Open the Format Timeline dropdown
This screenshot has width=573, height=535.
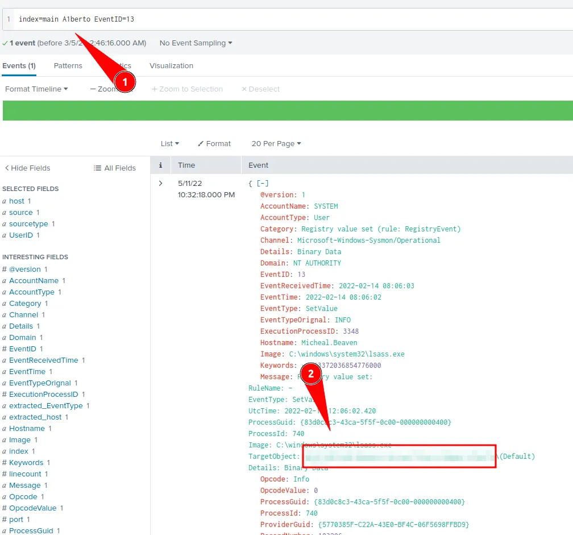pos(36,89)
